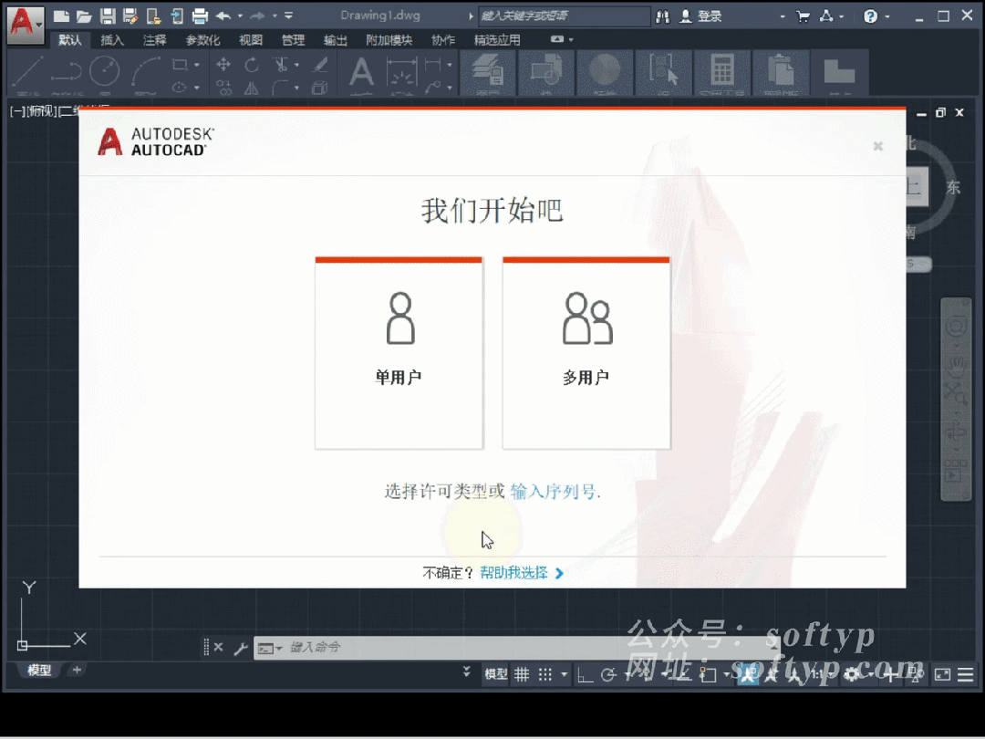Toggle ortho mode in status bar
The width and height of the screenshot is (985, 739).
pyautogui.click(x=585, y=675)
